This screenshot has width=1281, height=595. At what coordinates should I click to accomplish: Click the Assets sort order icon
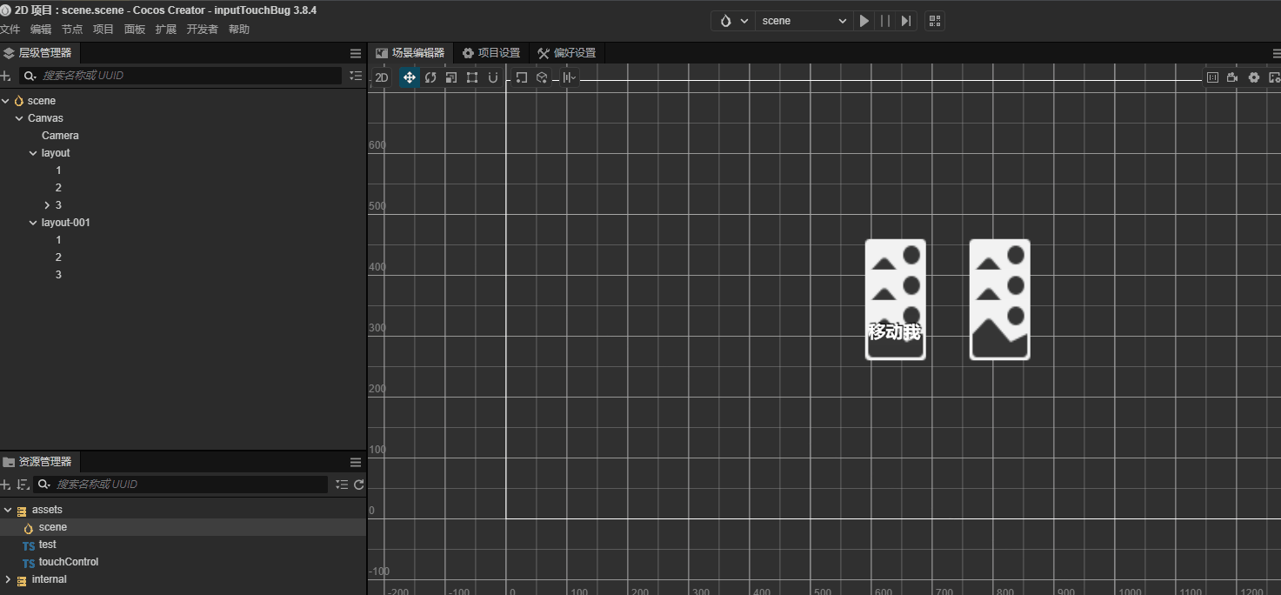[x=23, y=485]
